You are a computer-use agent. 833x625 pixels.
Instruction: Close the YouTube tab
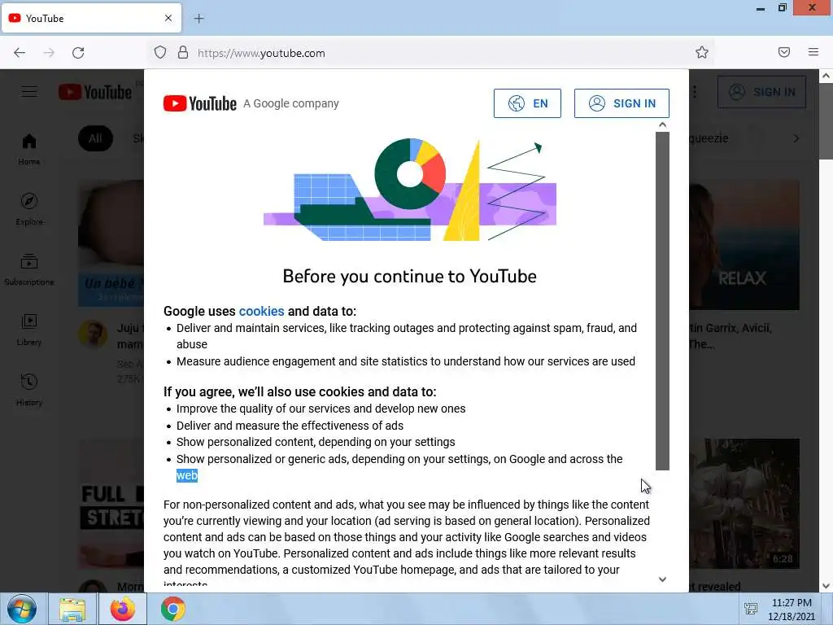pos(168,18)
